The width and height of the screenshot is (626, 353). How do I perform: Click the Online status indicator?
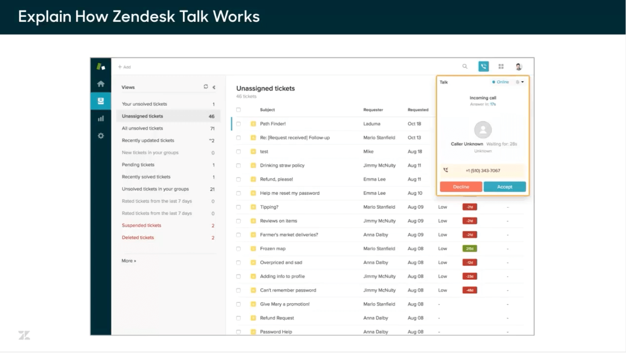501,82
